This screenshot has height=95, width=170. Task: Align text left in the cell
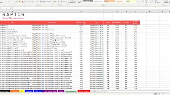coord(28,2)
